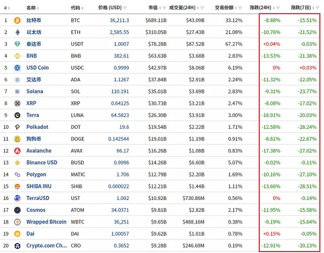Open the Wrapped Bitcoin link
The image size is (324, 253).
(x=47, y=222)
